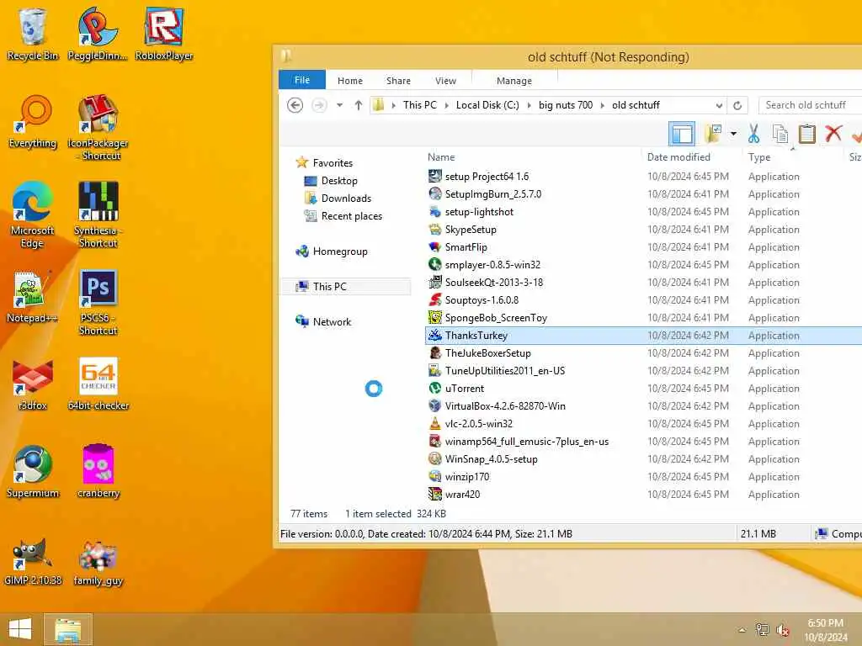Image resolution: width=862 pixels, height=646 pixels.
Task: Select the Synthesia shortcut icon
Action: pyautogui.click(x=98, y=214)
